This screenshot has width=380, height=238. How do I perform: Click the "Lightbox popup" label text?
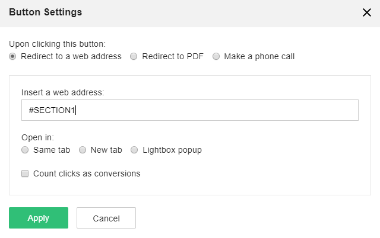tap(172, 150)
